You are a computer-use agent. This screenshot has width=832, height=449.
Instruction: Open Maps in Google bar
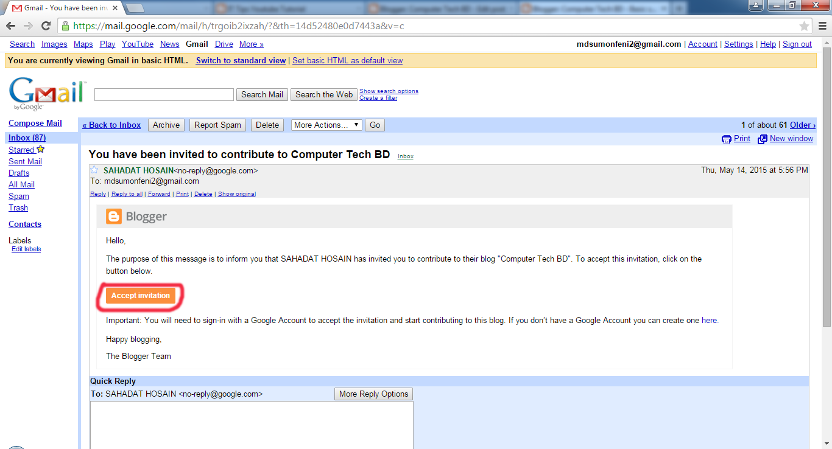click(x=83, y=44)
